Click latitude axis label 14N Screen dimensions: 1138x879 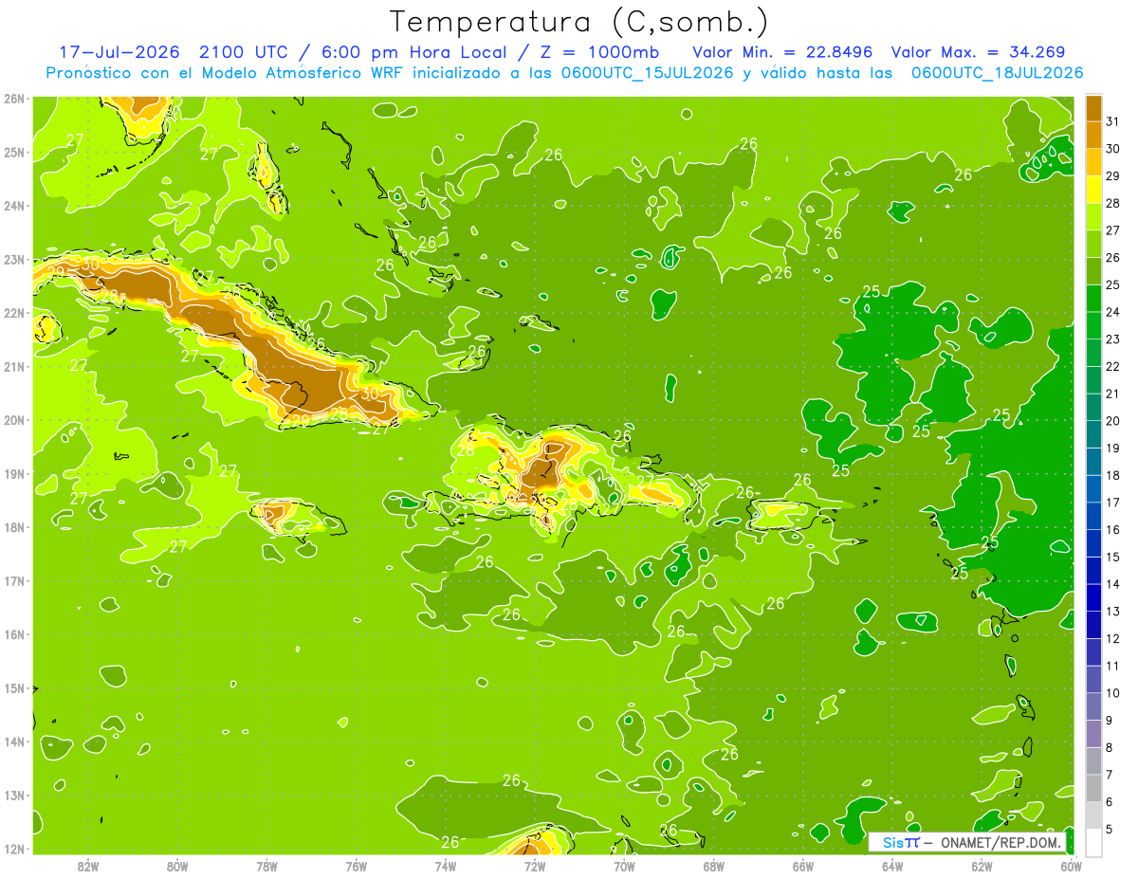(14, 742)
